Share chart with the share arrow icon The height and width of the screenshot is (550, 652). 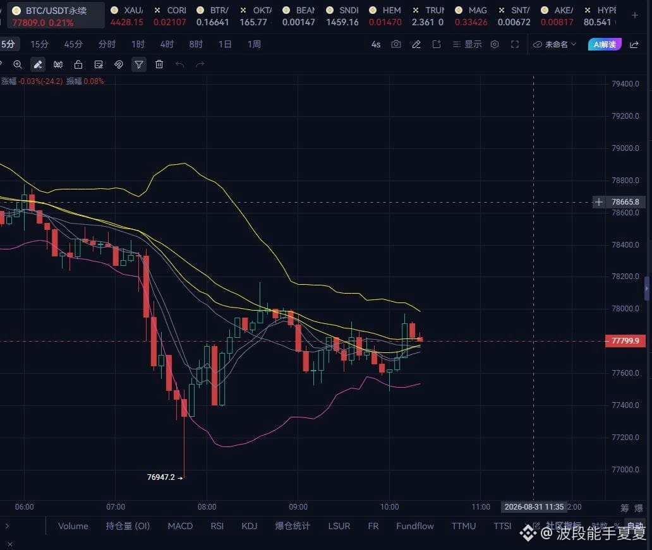tap(634, 44)
